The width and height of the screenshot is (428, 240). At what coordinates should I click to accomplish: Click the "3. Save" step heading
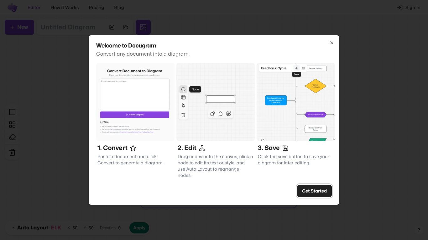pyautogui.click(x=269, y=148)
